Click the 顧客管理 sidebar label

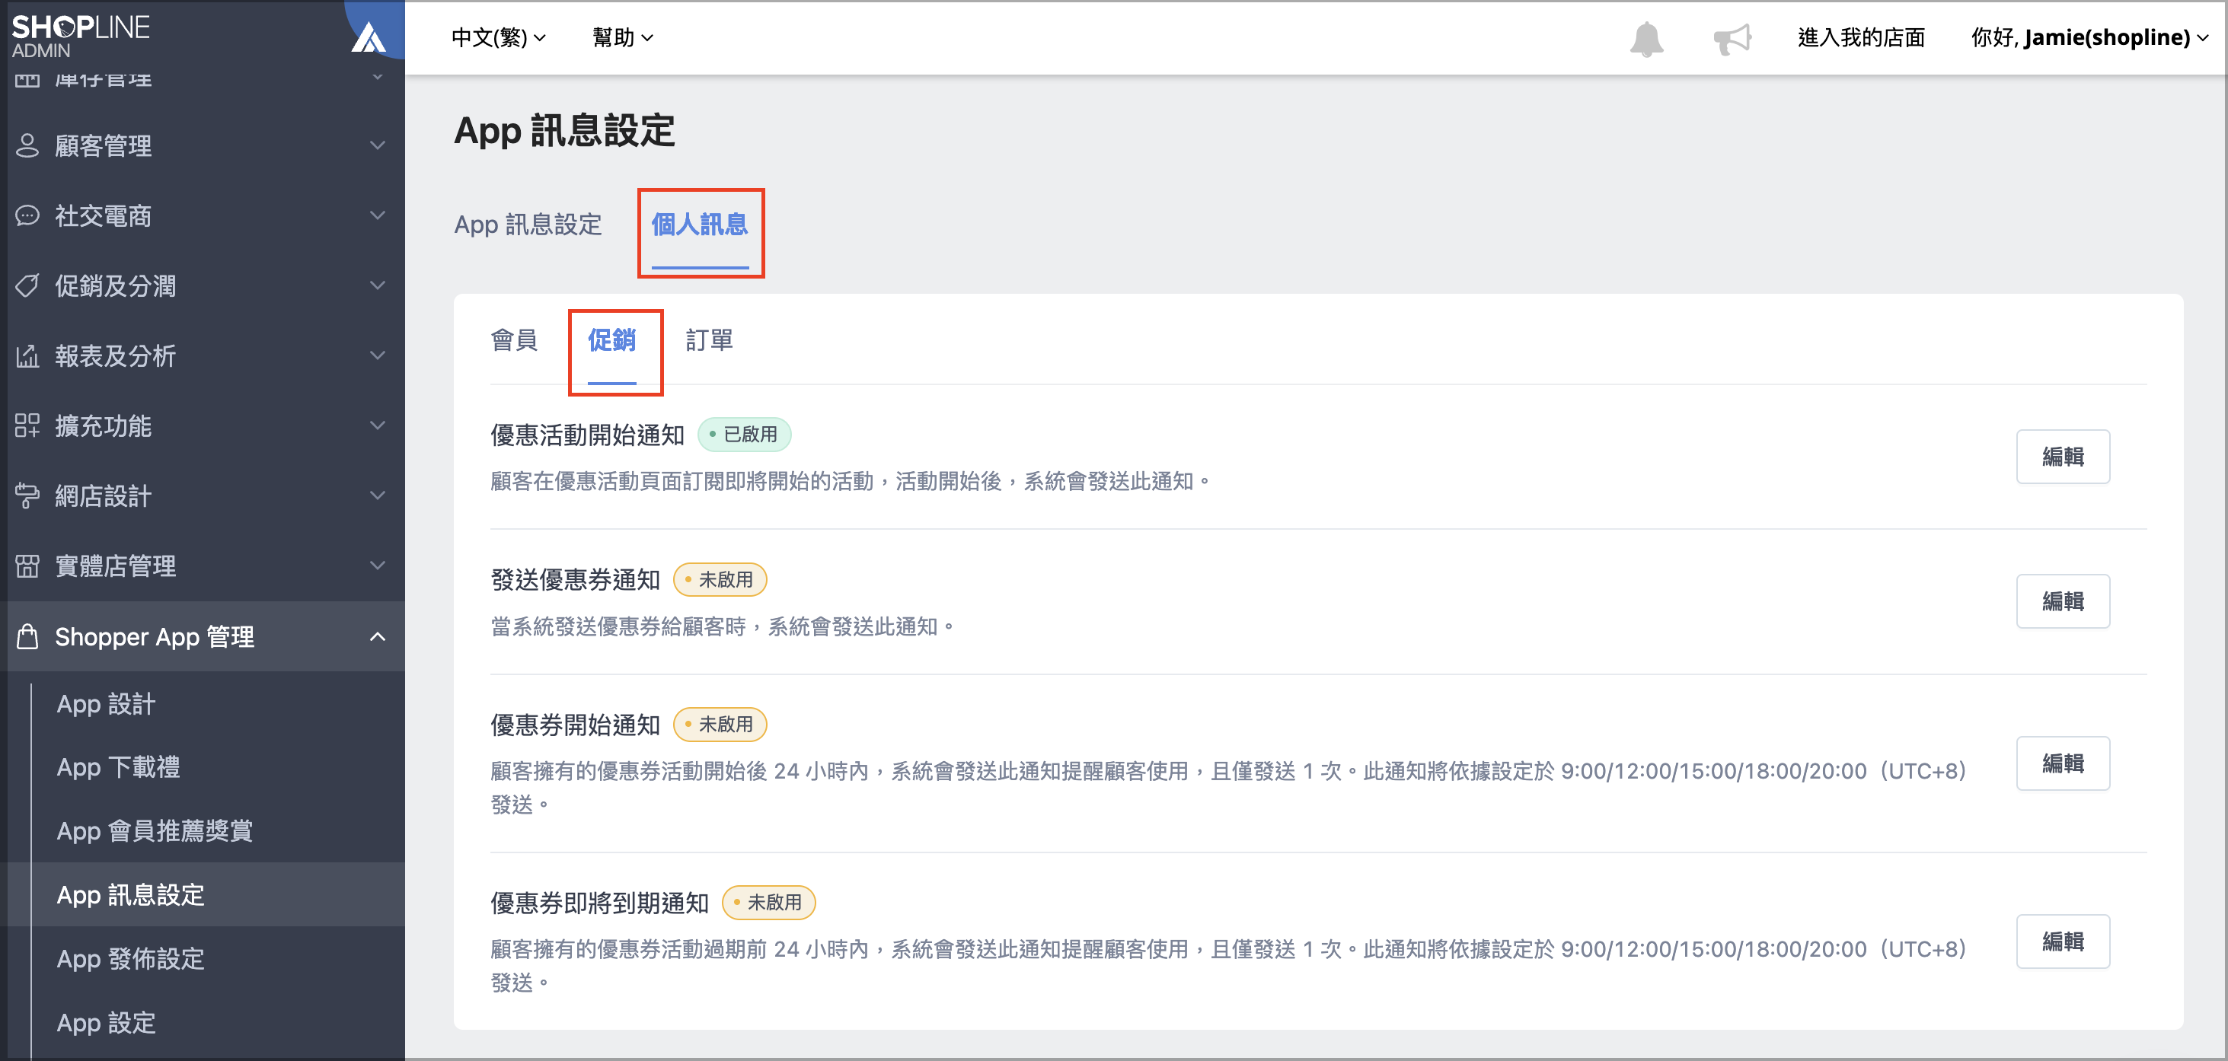[104, 145]
